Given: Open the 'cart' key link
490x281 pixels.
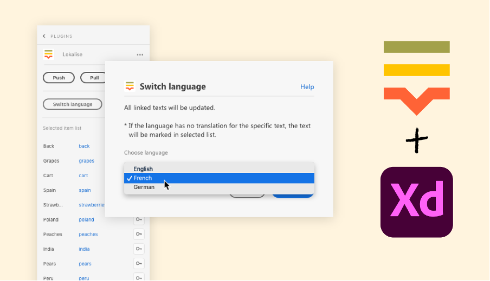Looking at the screenshot, I should tap(83, 176).
